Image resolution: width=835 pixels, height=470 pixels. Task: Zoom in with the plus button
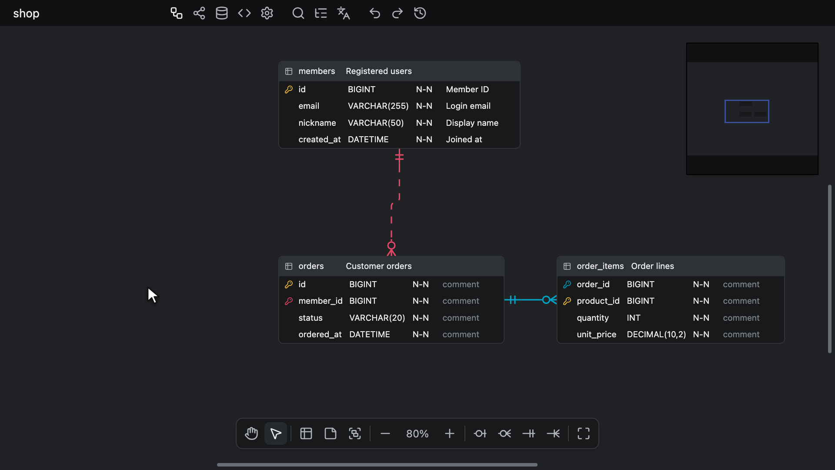(x=450, y=433)
